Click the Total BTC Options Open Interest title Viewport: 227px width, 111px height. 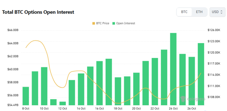tap(38, 12)
